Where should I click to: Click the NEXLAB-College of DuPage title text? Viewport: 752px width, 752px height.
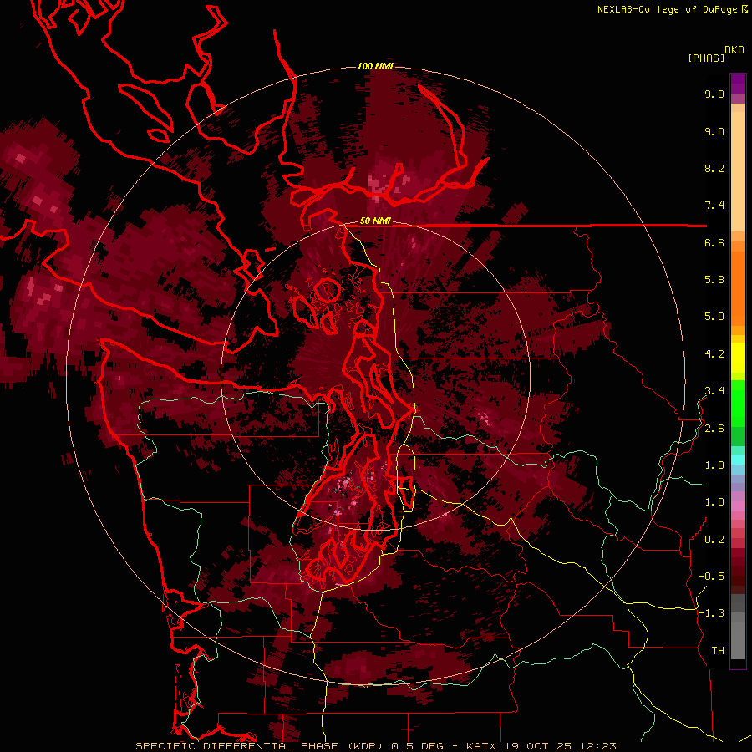tap(667, 9)
